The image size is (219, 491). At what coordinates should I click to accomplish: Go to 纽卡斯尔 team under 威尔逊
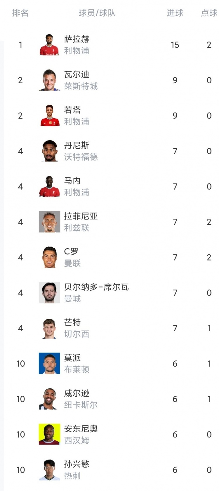[81, 405]
